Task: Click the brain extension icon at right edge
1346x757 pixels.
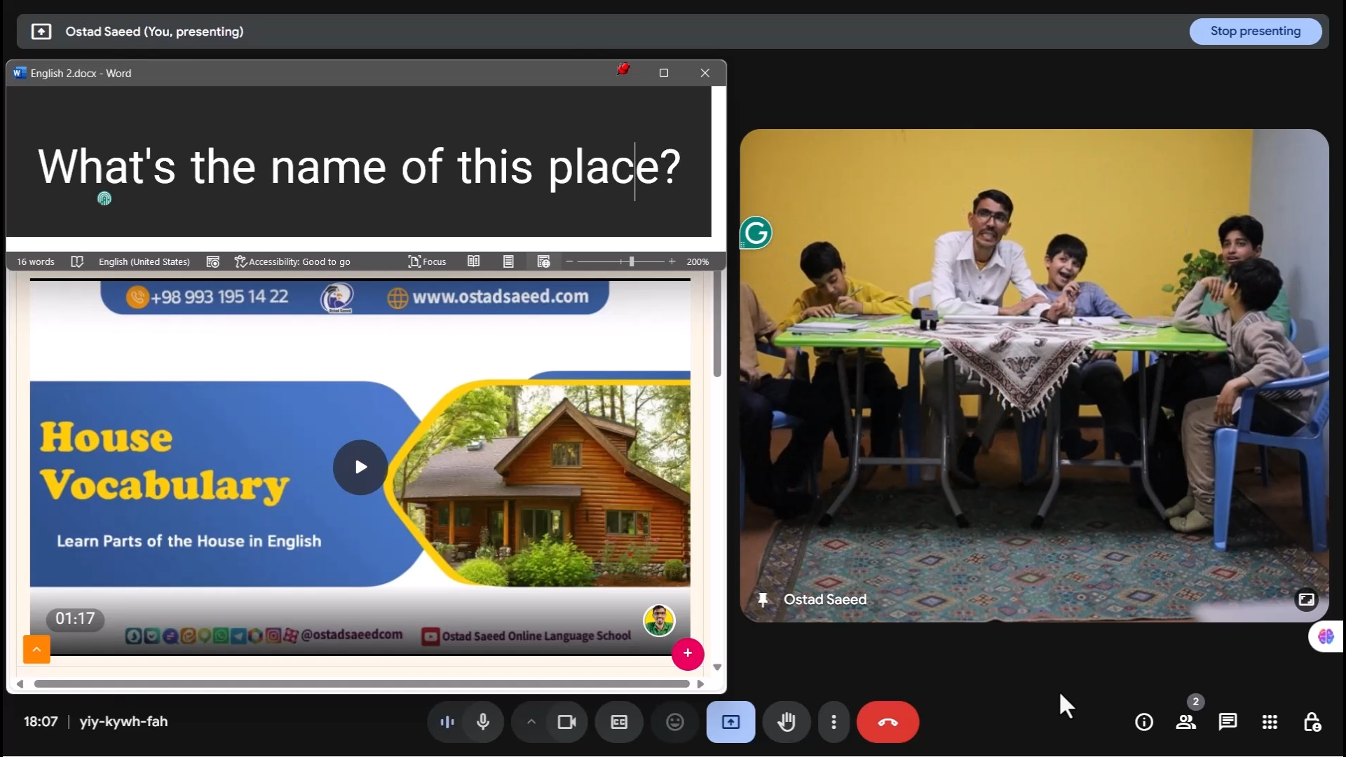Action: click(x=1326, y=636)
